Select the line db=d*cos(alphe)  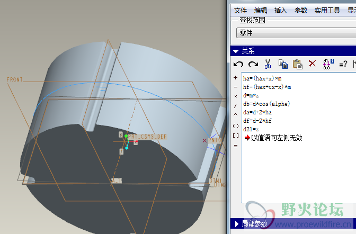click(x=266, y=104)
